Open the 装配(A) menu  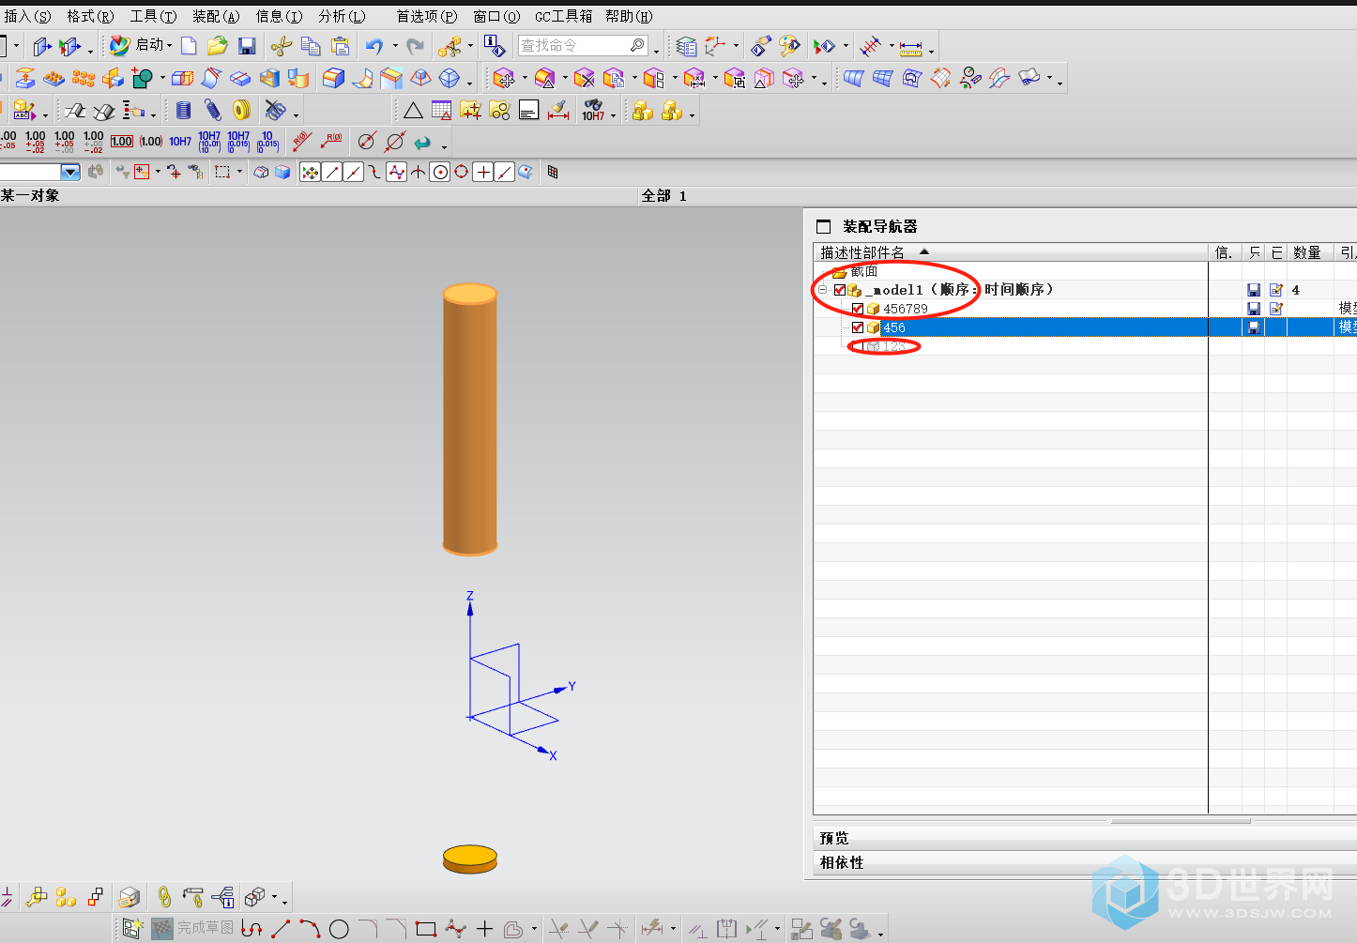pos(216,16)
